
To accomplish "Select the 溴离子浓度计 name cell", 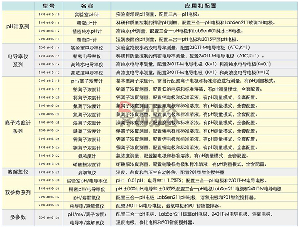I will (x=87, y=123).
